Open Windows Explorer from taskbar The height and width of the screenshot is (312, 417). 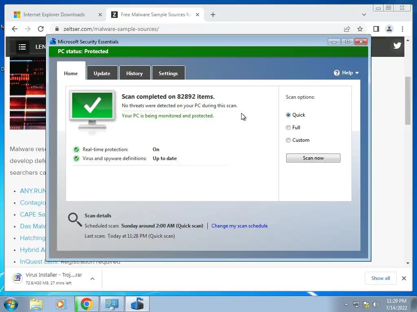pyautogui.click(x=36, y=304)
